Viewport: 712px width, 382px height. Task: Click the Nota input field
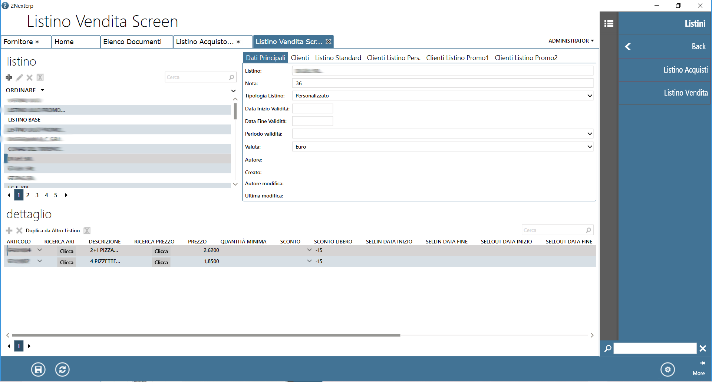click(x=443, y=83)
